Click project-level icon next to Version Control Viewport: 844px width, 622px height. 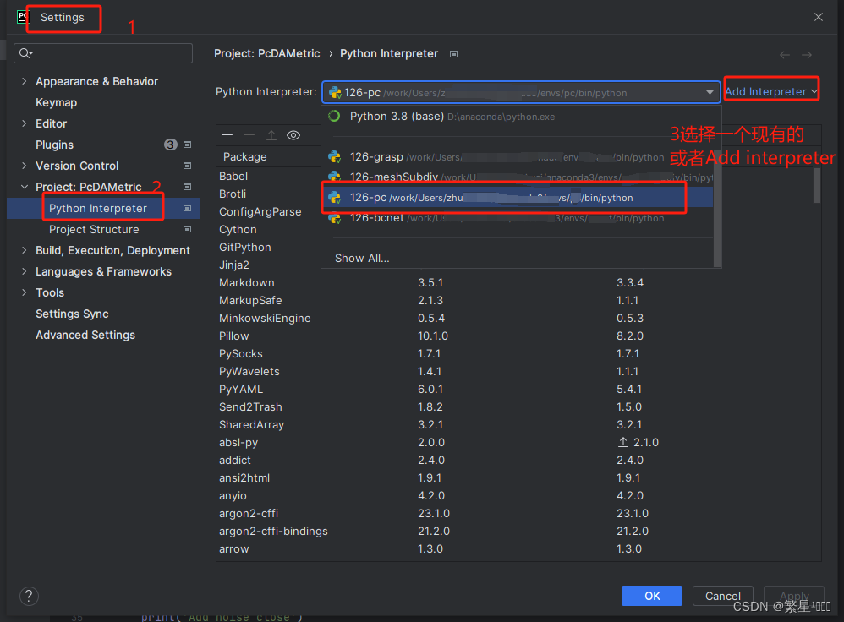tap(187, 166)
